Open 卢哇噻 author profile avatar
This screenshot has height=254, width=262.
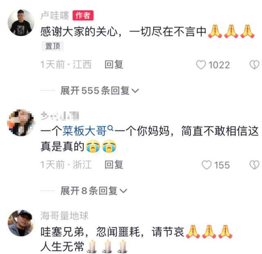(x=21, y=23)
